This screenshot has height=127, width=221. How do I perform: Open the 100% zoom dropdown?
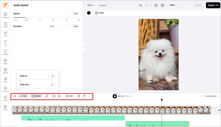(x=173, y=5)
